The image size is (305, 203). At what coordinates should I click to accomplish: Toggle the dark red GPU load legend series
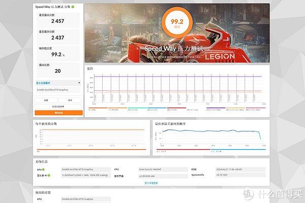click(x=176, y=109)
